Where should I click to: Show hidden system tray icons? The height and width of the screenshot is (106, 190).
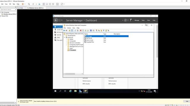[139, 91]
